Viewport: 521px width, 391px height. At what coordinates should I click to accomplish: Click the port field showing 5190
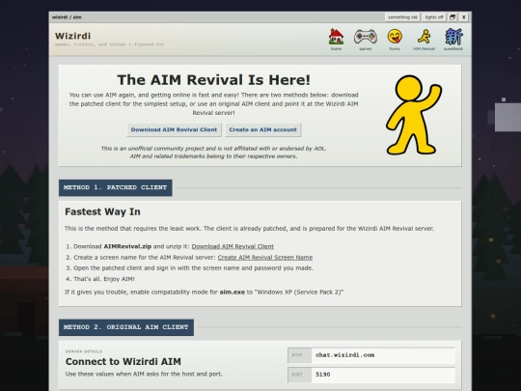coord(371,375)
